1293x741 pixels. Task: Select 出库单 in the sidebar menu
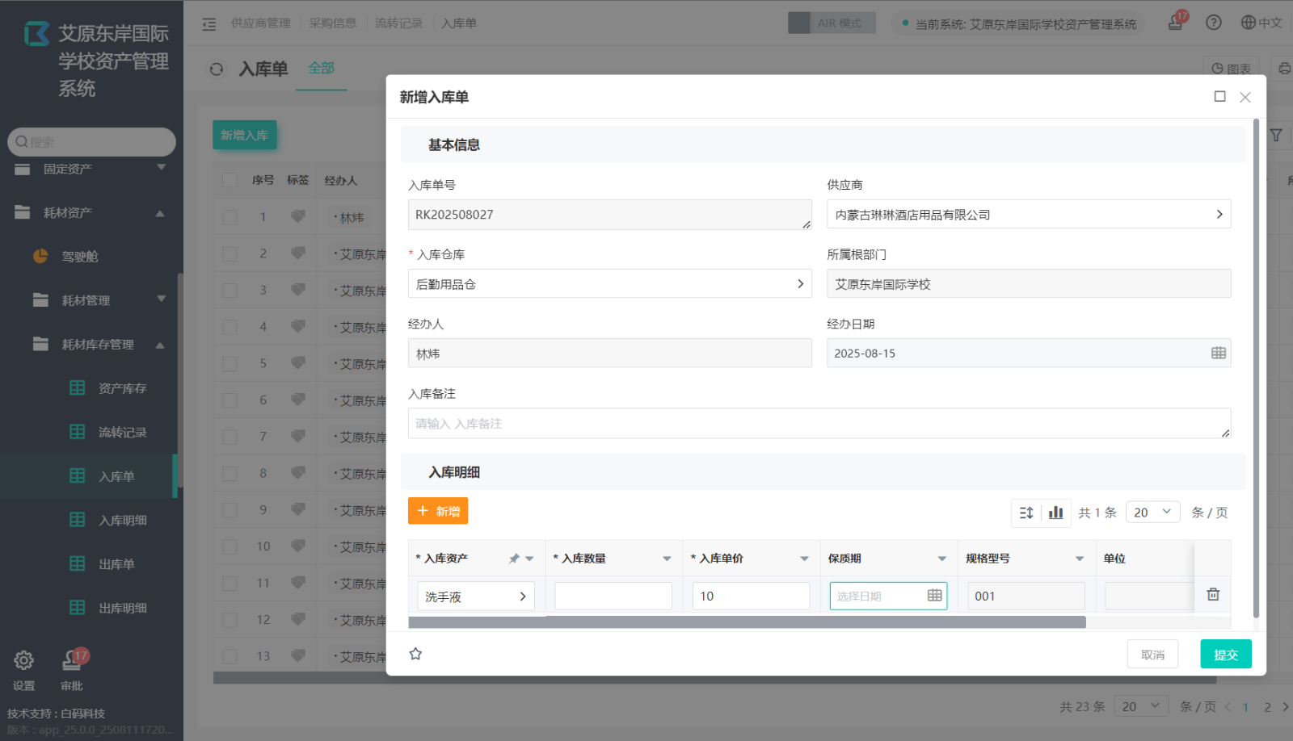click(116, 564)
